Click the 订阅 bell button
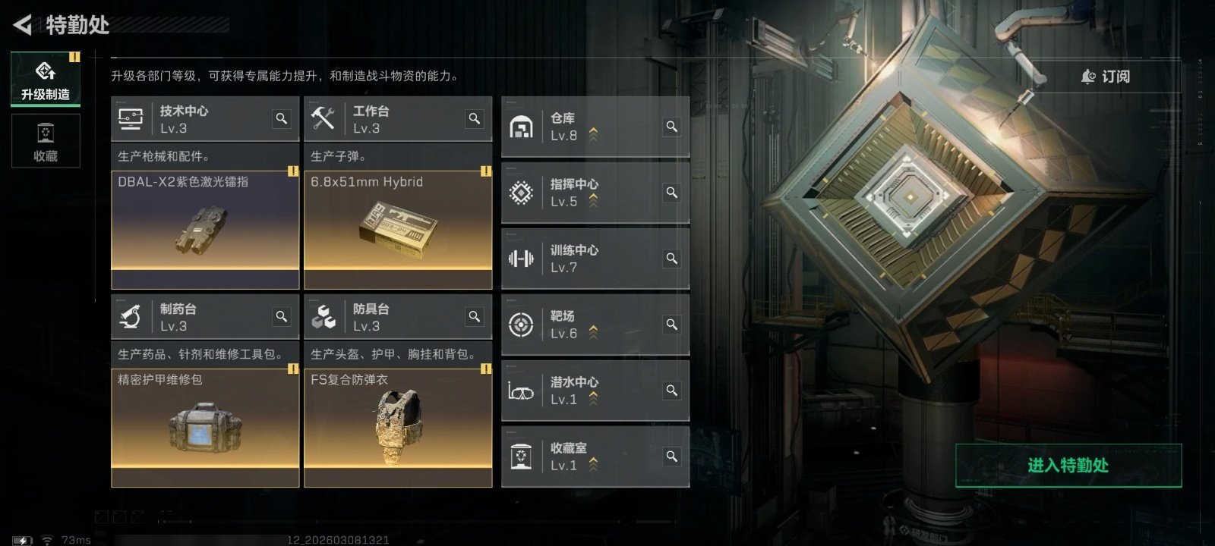 point(1106,77)
